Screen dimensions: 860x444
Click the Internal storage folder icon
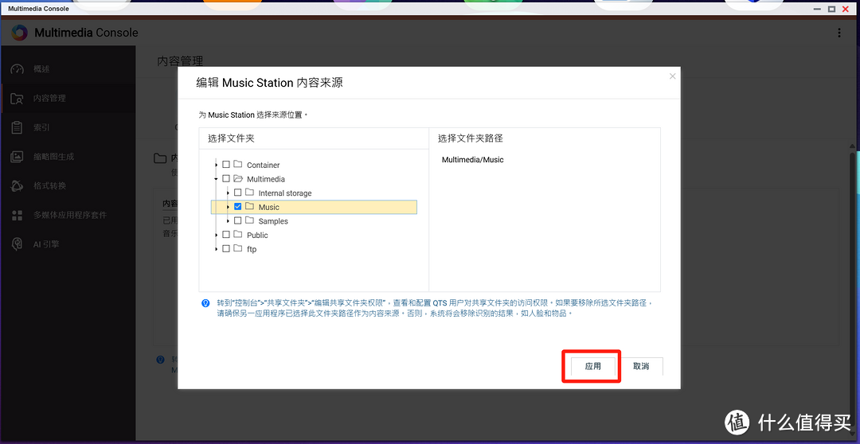(x=249, y=193)
